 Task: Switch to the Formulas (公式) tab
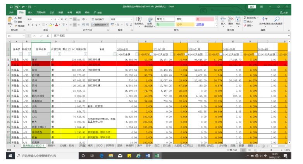point(52,12)
